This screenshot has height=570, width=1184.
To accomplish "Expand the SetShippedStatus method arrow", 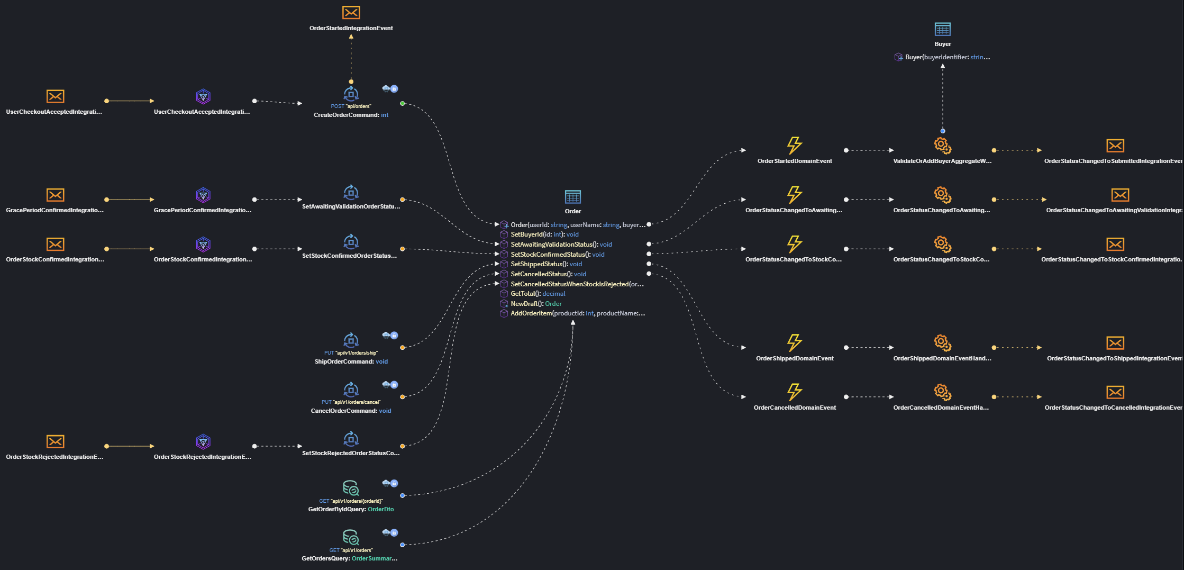I will (496, 264).
